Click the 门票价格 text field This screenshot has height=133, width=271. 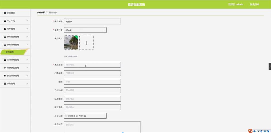tap(92, 73)
